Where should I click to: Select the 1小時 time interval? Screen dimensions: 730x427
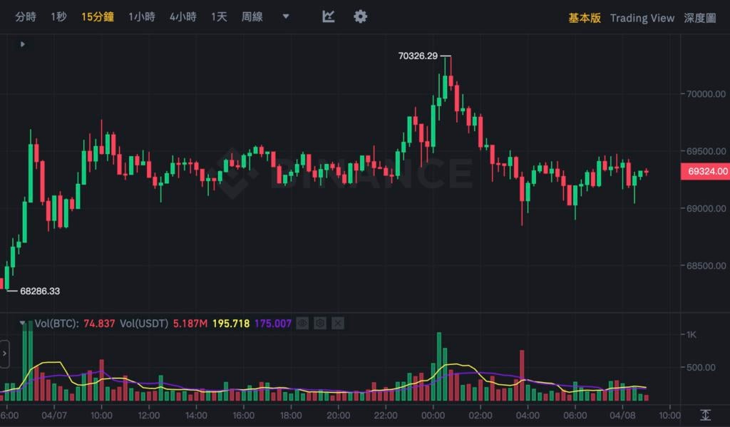[141, 17]
